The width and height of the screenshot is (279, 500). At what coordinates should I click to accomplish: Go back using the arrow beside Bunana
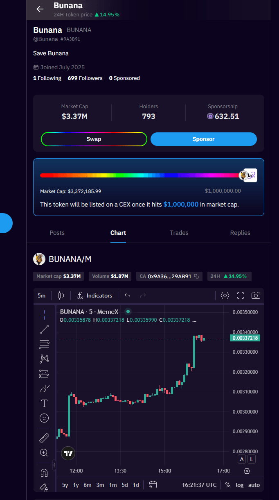[40, 9]
